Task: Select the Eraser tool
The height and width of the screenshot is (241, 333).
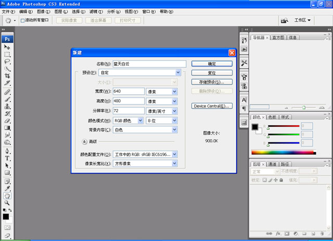Action: pyautogui.click(x=7, y=120)
